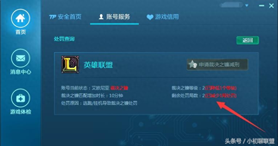278x146 pixels.
Task: Switch to the 游戏信用 tab
Action: click(162, 17)
